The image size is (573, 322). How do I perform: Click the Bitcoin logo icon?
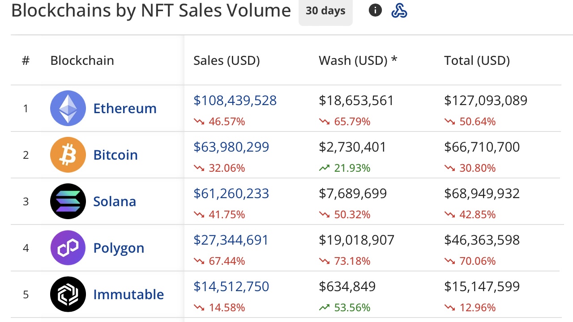pos(68,155)
